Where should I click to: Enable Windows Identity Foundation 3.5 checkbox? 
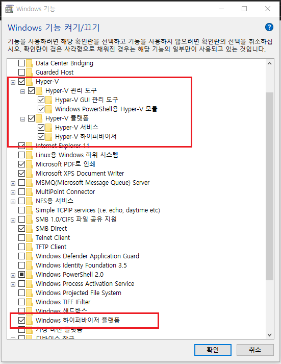[x=21, y=265]
